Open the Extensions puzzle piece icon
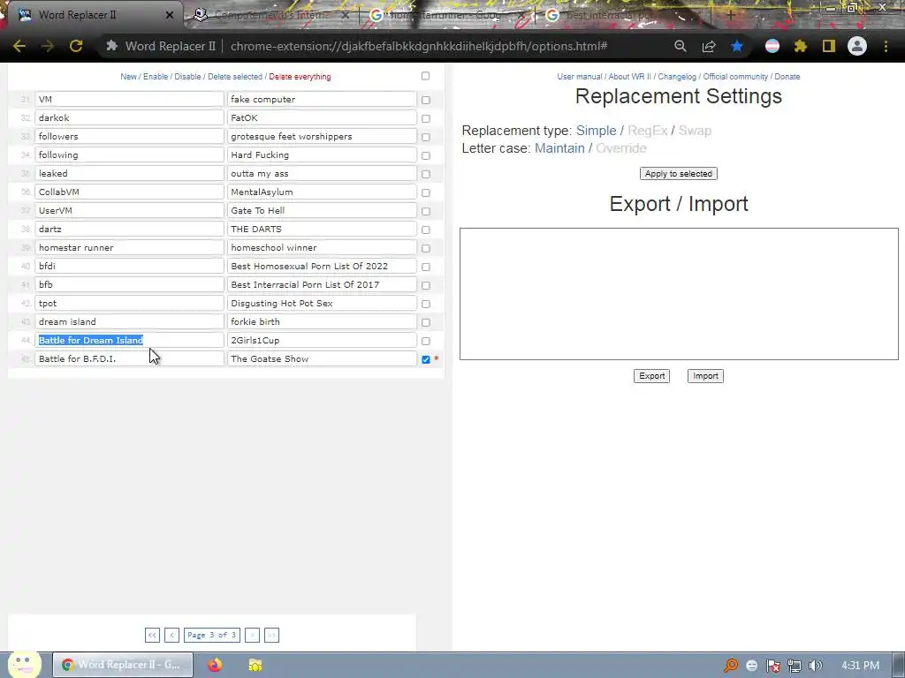This screenshot has height=678, width=905. (801, 46)
